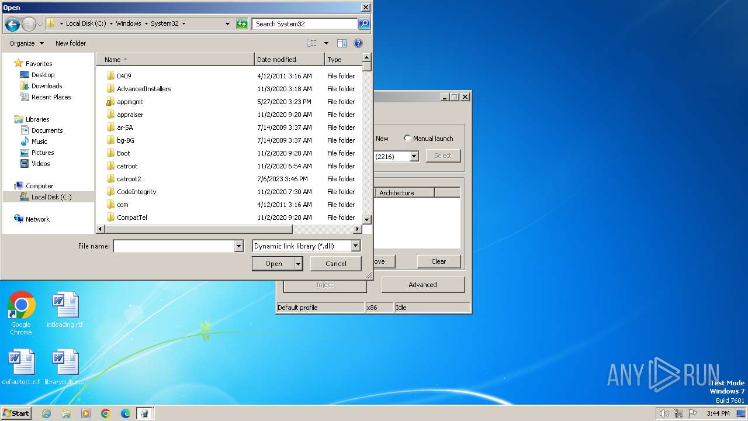Expand views options arrow beside view icon
Viewport: 748px width, 421px height.
click(x=326, y=43)
